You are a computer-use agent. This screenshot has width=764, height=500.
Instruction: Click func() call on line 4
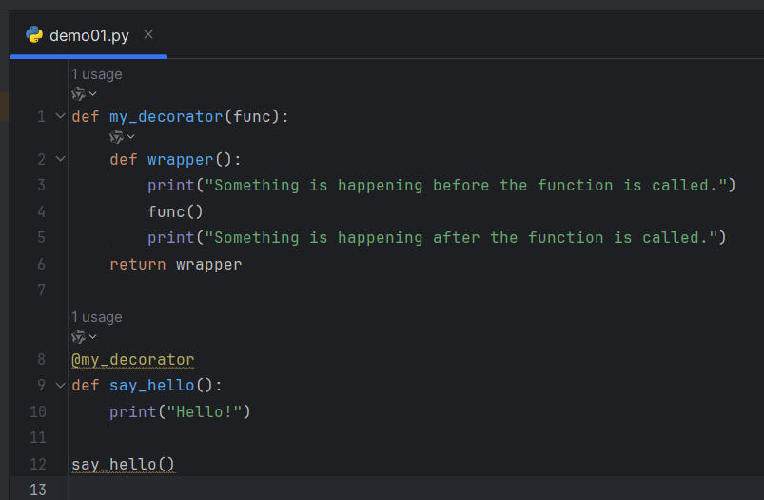175,211
